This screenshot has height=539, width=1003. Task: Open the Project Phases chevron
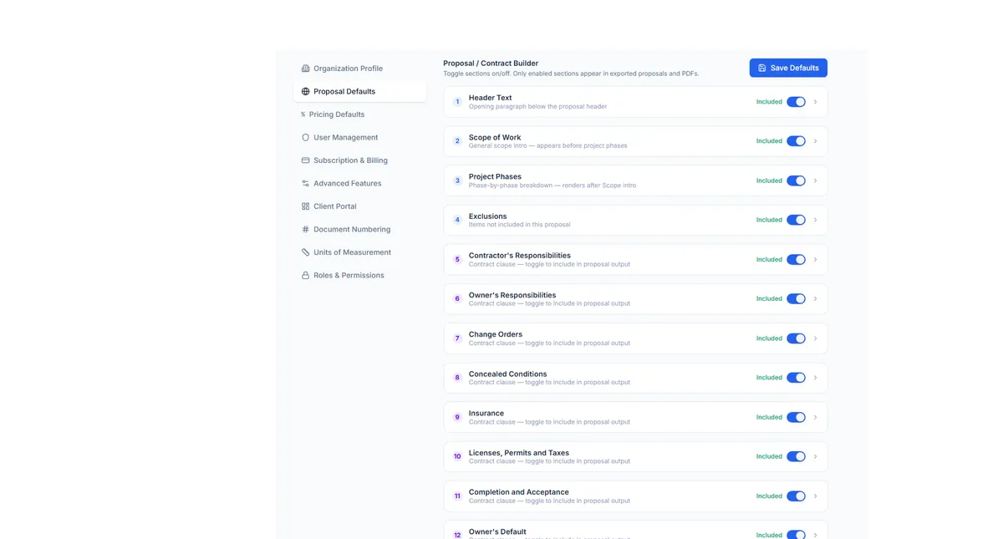click(815, 181)
